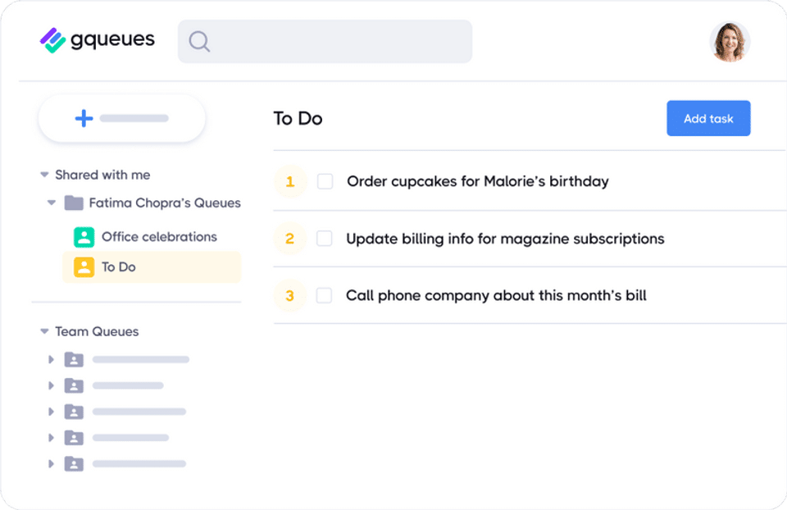
Task: Focus the search input field
Action: pyautogui.click(x=336, y=41)
